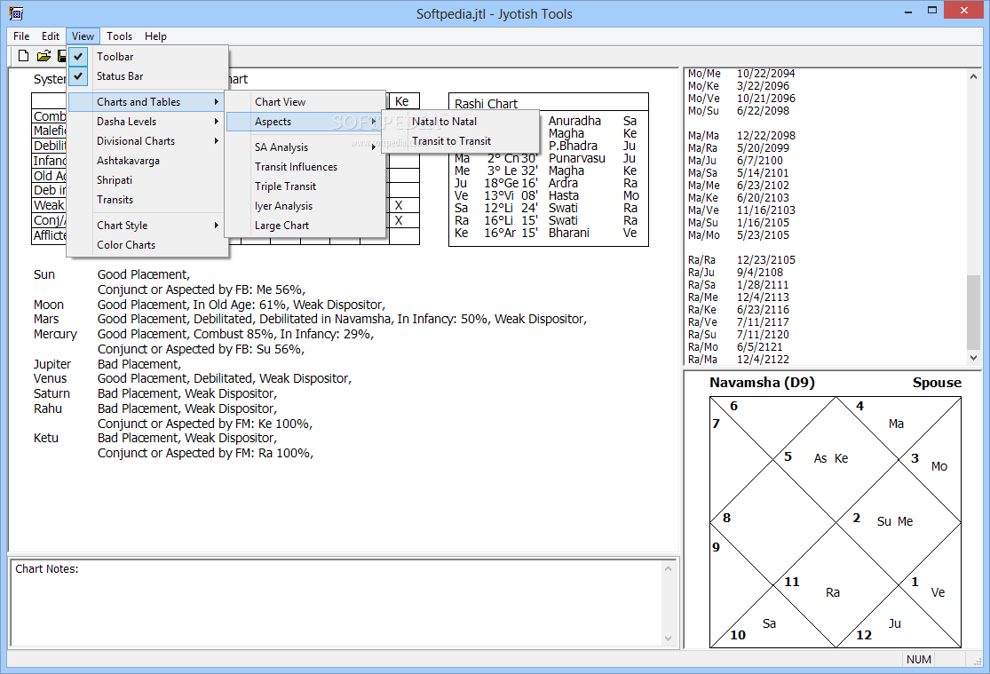Click the Ra/Ra 12/23/2105 dasha row
The width and height of the screenshot is (990, 674).
coord(741,259)
